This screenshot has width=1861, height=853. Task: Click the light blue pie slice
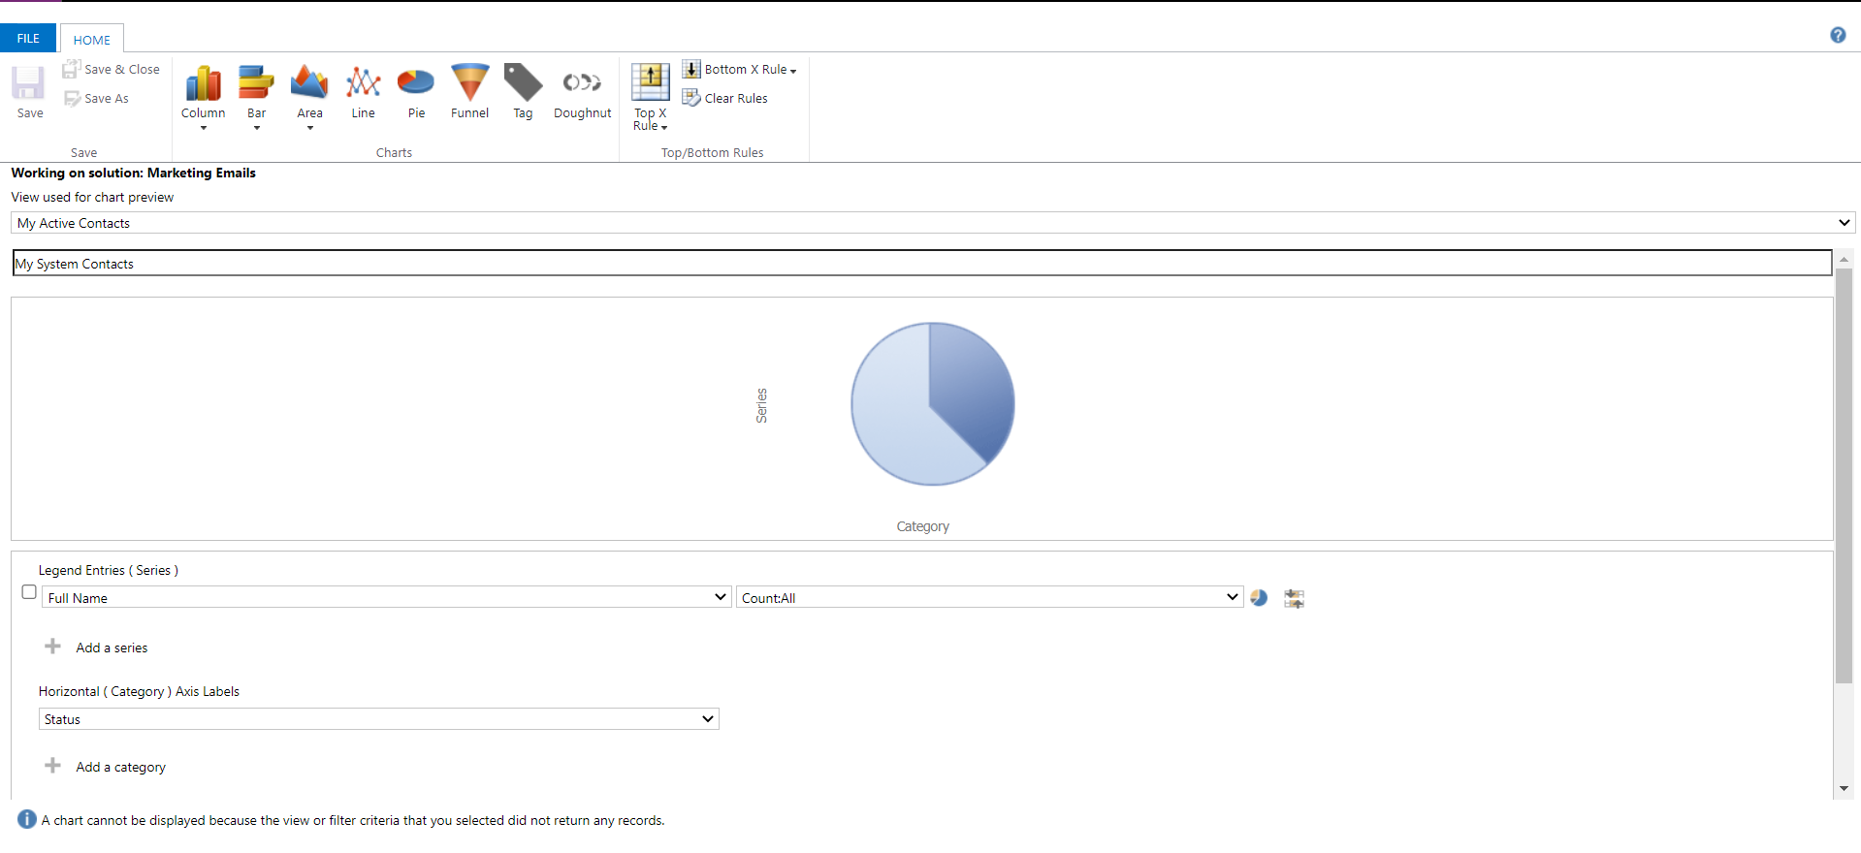(x=892, y=417)
